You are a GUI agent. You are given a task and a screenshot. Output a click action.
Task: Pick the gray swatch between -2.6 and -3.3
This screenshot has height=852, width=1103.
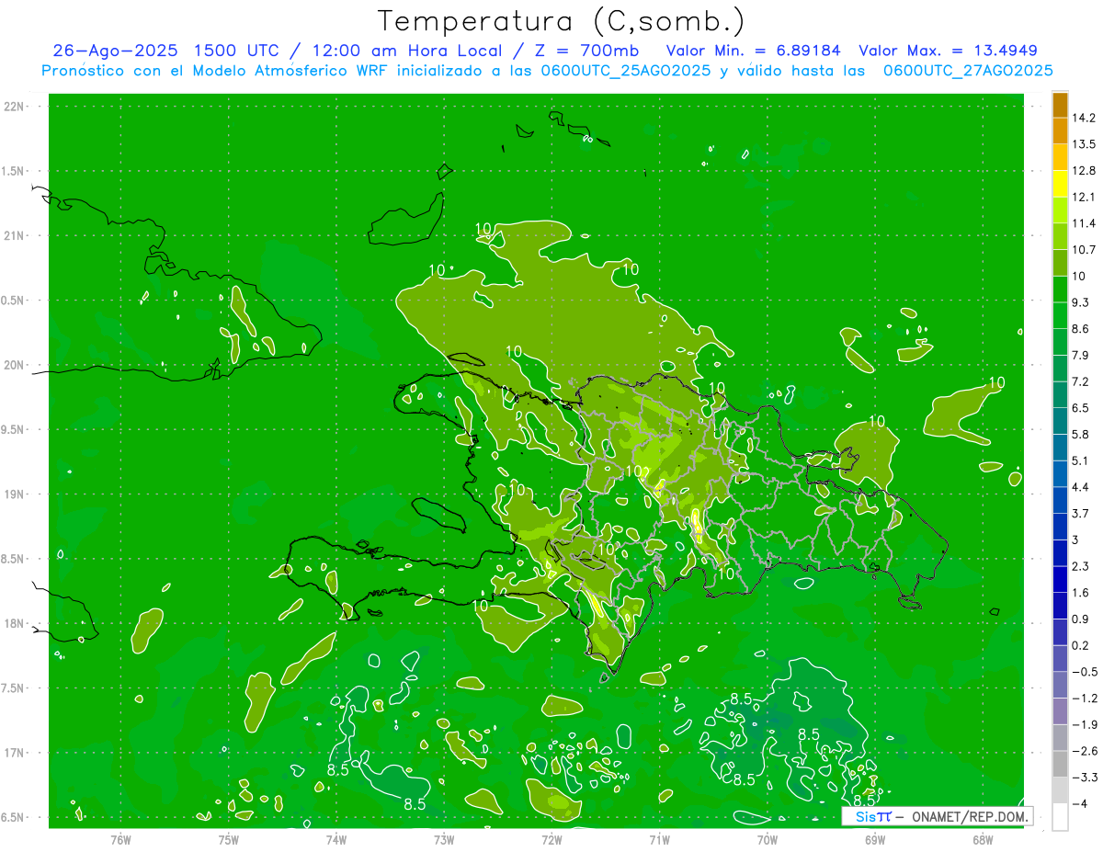(1060, 765)
